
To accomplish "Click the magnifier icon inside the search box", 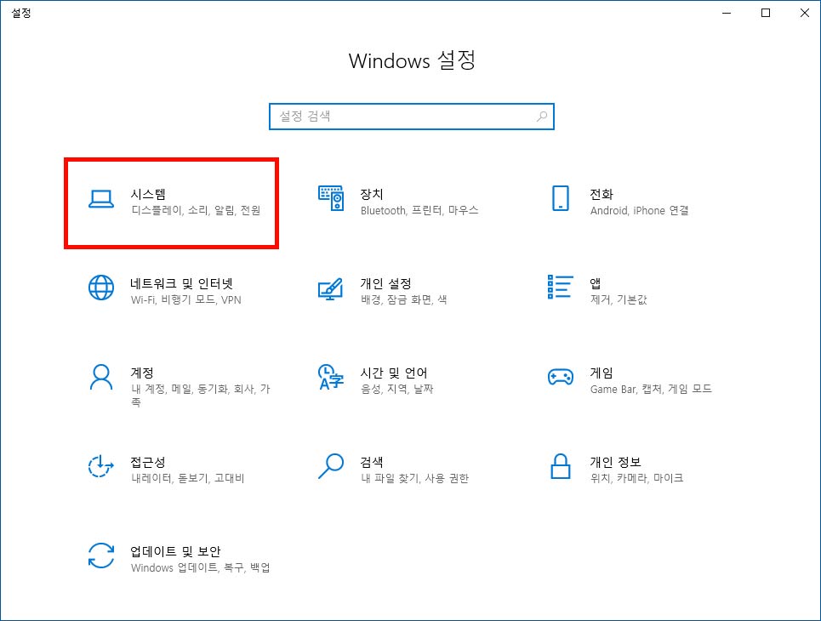I will [x=542, y=117].
